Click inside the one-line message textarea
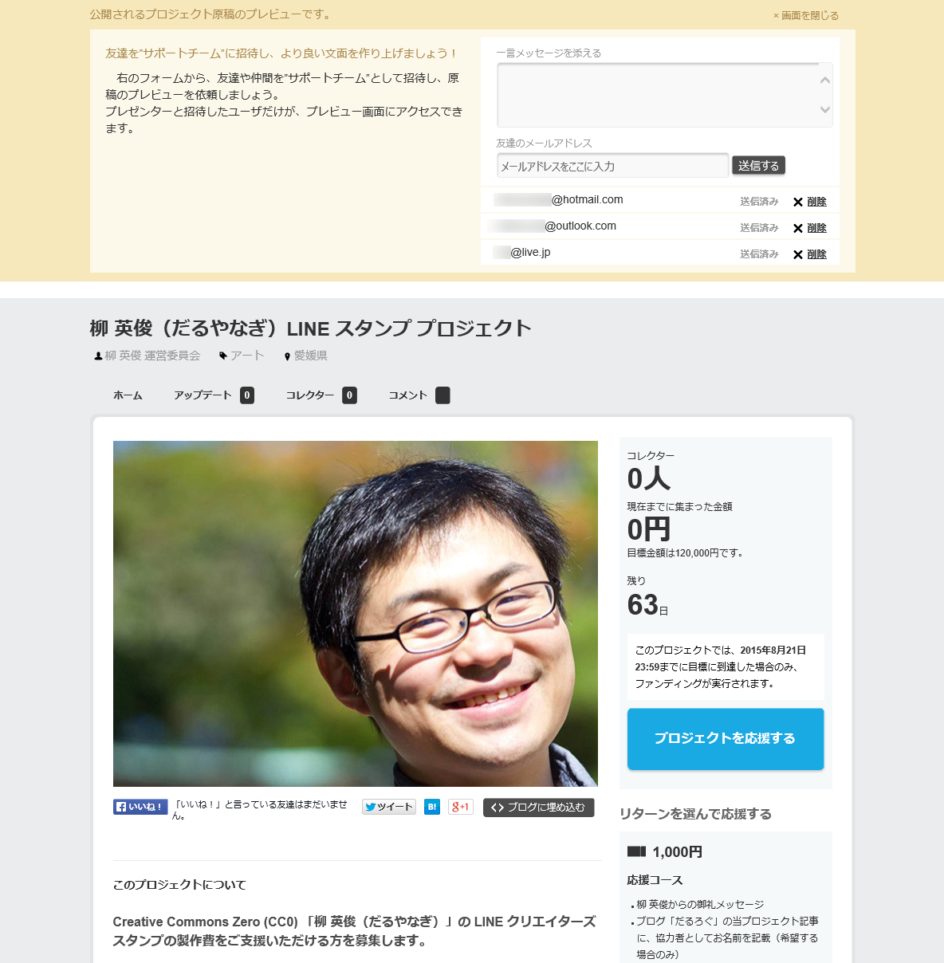The image size is (944, 963). click(657, 95)
